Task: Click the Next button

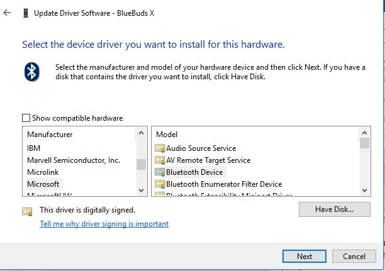Action: click(x=304, y=257)
